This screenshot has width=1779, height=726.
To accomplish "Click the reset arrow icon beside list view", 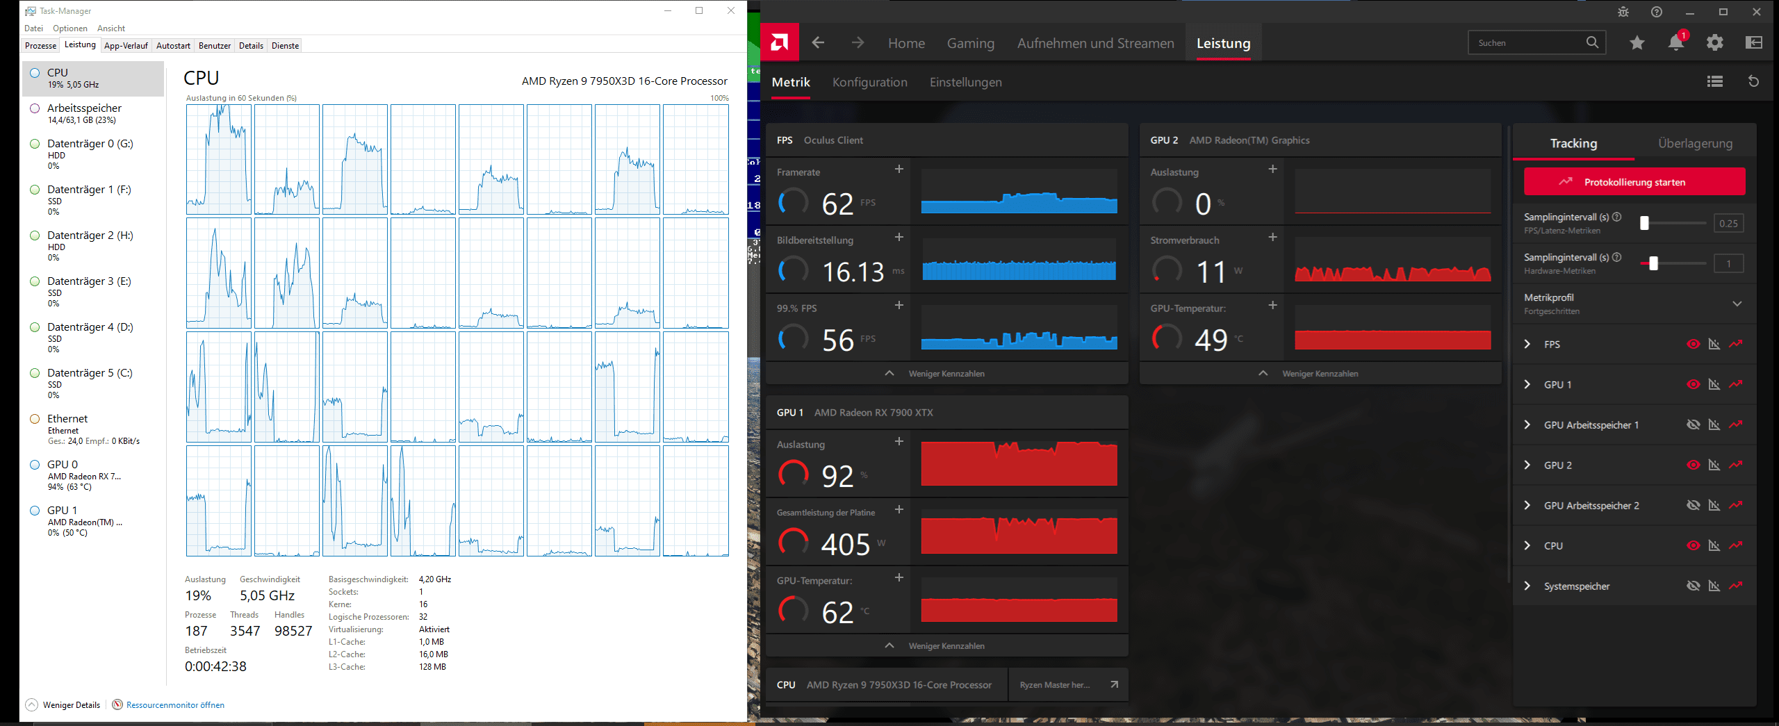I will click(x=1754, y=81).
